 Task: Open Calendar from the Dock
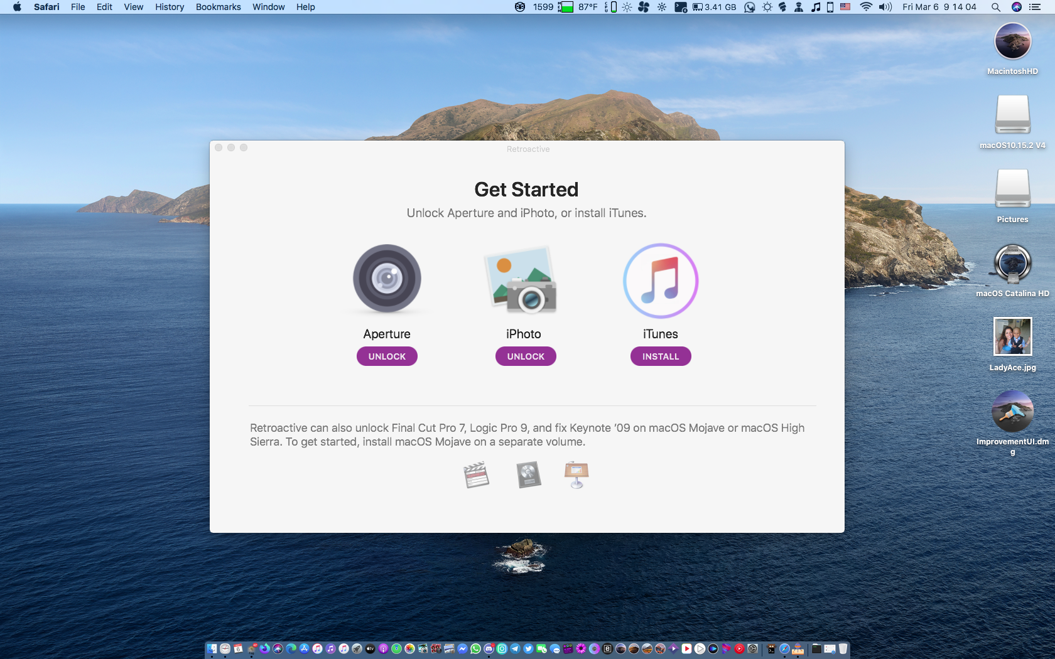pyautogui.click(x=238, y=649)
